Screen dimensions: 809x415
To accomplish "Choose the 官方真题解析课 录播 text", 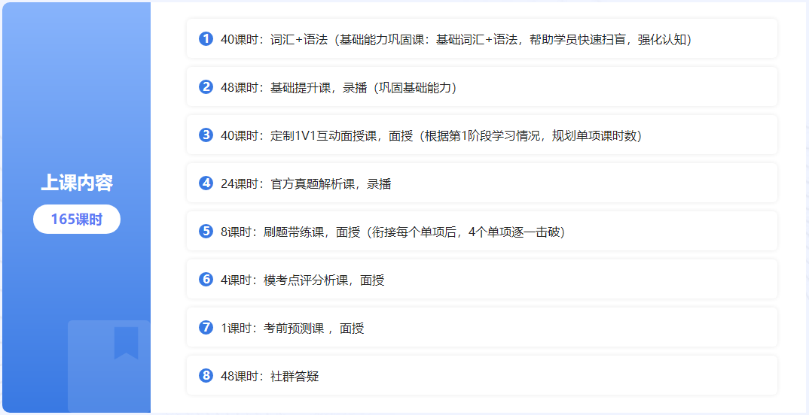I will (x=306, y=183).
